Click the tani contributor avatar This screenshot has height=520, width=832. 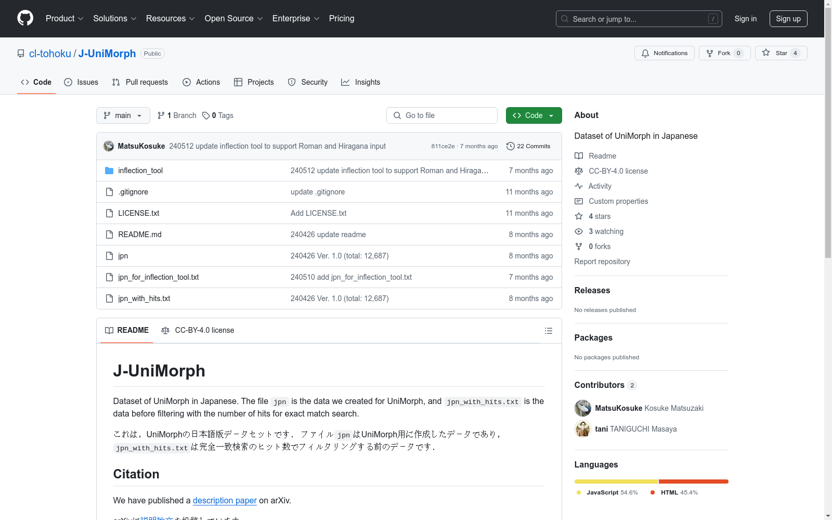click(x=583, y=429)
